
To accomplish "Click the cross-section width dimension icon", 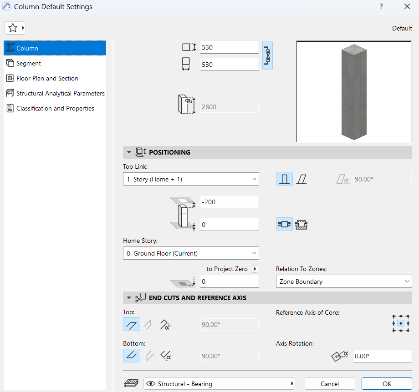I will (x=186, y=64).
